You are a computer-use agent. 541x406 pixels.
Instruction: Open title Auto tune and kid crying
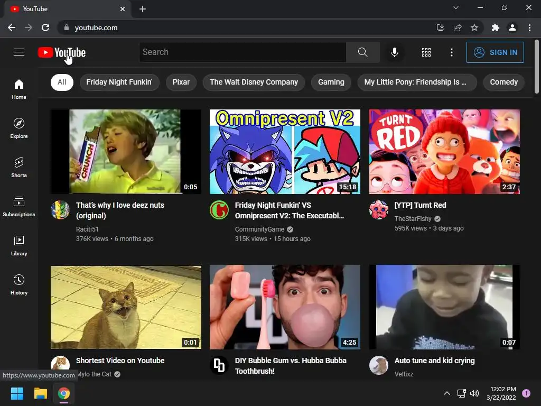coord(434,361)
